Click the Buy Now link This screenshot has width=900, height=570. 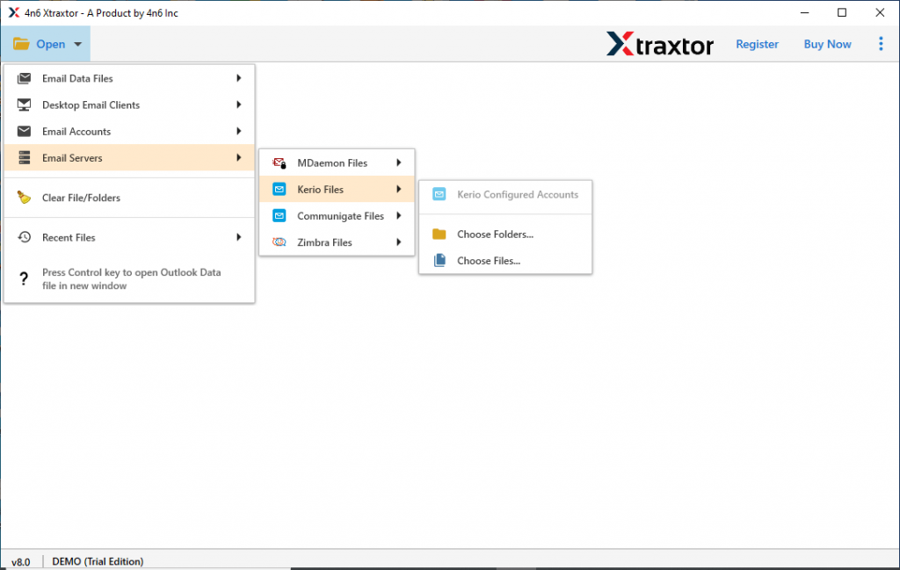pyautogui.click(x=827, y=43)
